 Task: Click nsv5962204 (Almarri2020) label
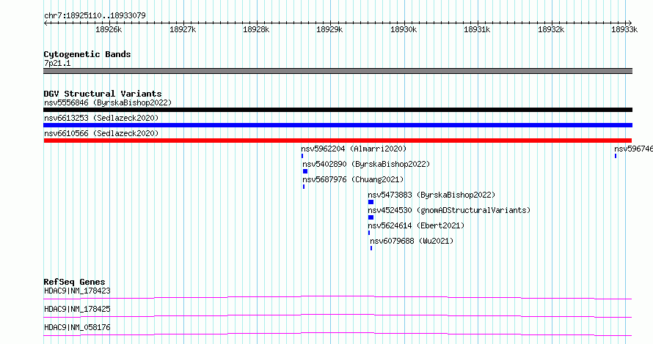coord(354,149)
